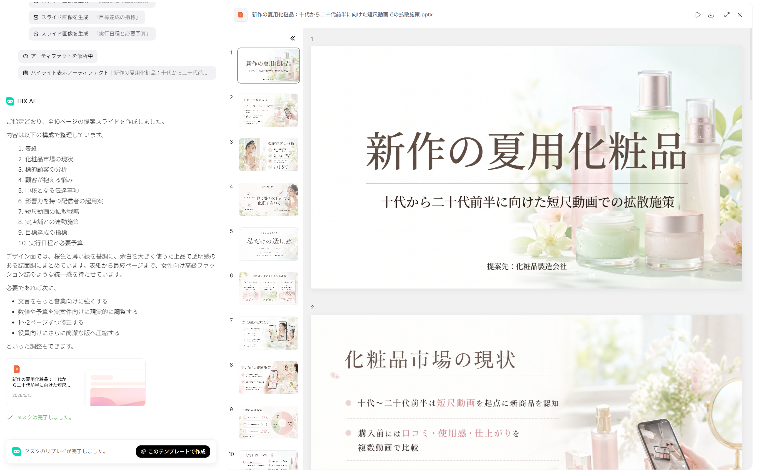The height and width of the screenshot is (474, 757).
Task: Click the orange PowerPoint file icon in header
Action: 241,15
